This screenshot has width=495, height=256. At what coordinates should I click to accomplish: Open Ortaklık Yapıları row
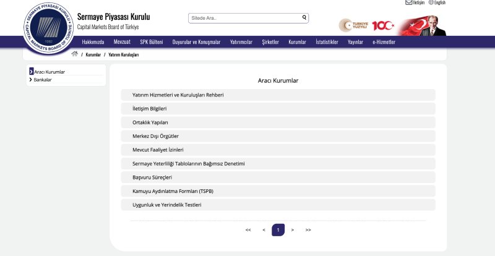(278, 122)
